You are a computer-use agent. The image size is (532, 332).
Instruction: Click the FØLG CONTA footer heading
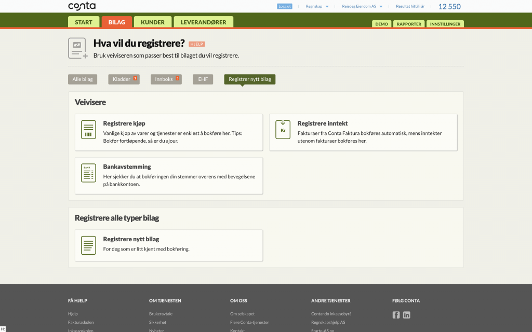pos(406,300)
